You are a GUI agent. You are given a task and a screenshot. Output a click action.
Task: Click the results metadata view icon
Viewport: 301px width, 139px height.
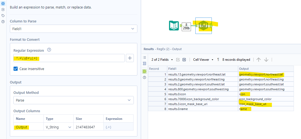pos(144,63)
